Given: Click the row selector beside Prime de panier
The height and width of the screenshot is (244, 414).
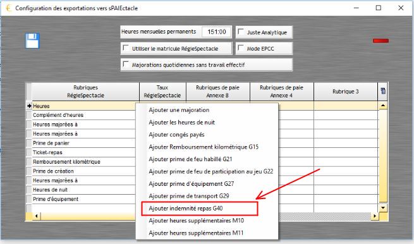Looking at the screenshot, I should coord(29,143).
